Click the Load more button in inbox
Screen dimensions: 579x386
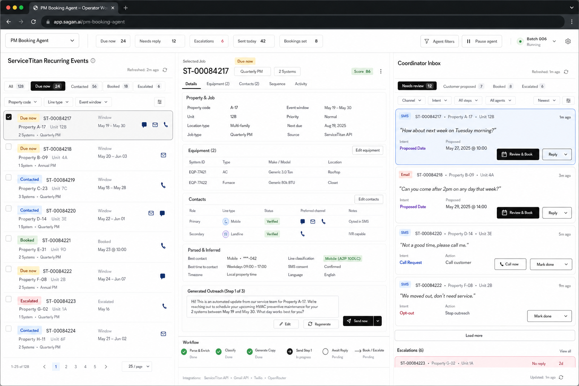(485, 335)
